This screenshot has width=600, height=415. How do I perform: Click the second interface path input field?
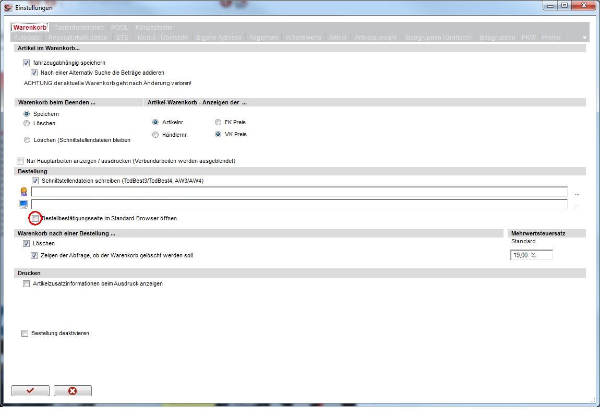click(299, 205)
